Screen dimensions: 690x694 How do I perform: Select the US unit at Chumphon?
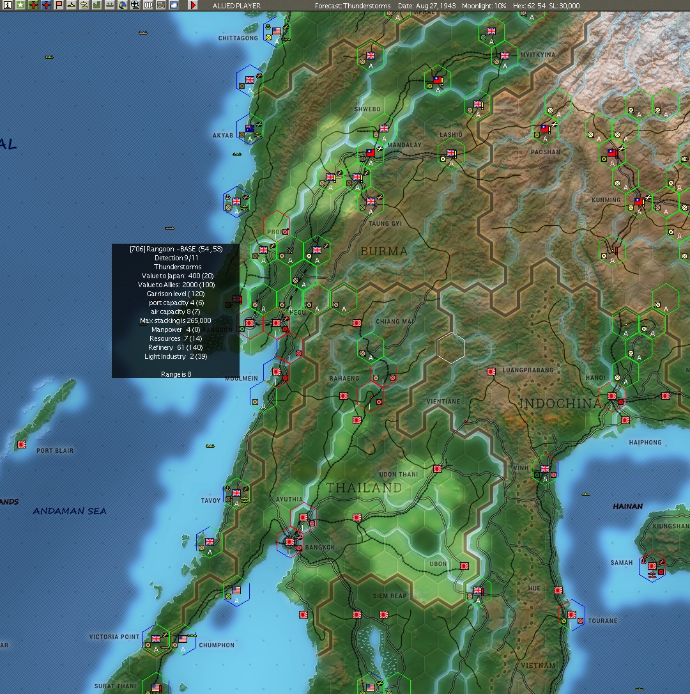tap(183, 639)
